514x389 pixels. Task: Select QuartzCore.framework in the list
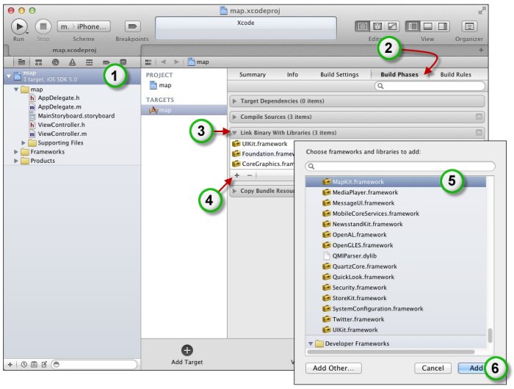395,266
